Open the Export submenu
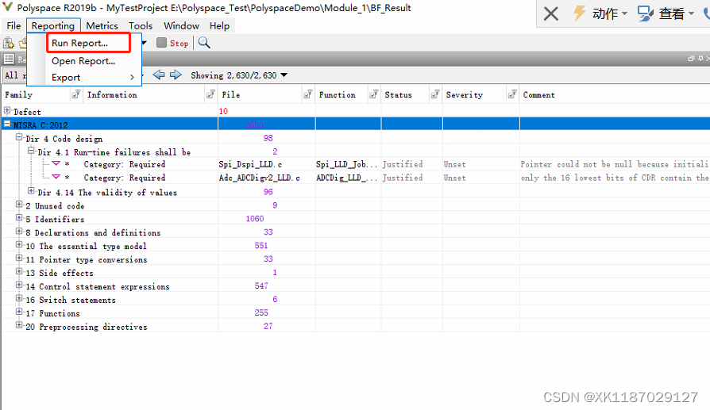This screenshot has height=410, width=710. click(93, 77)
